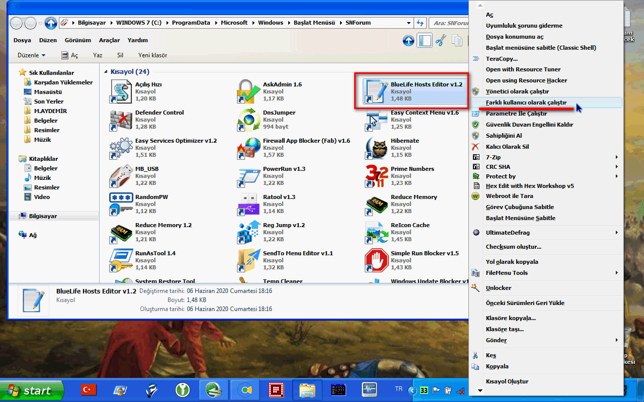Viewport: 644px width, 402px height.
Task: Open the Turkish flag taskbar icon
Action: click(89, 389)
